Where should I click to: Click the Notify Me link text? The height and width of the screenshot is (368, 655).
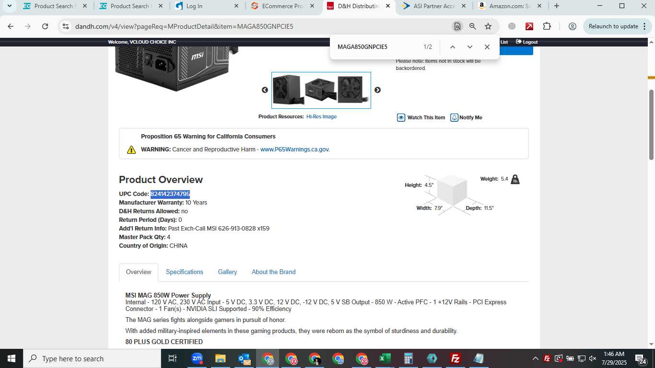point(471,117)
